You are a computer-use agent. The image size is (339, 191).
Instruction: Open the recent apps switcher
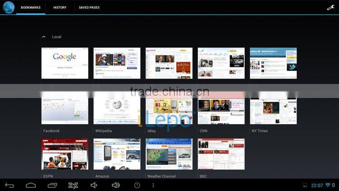tap(52, 185)
